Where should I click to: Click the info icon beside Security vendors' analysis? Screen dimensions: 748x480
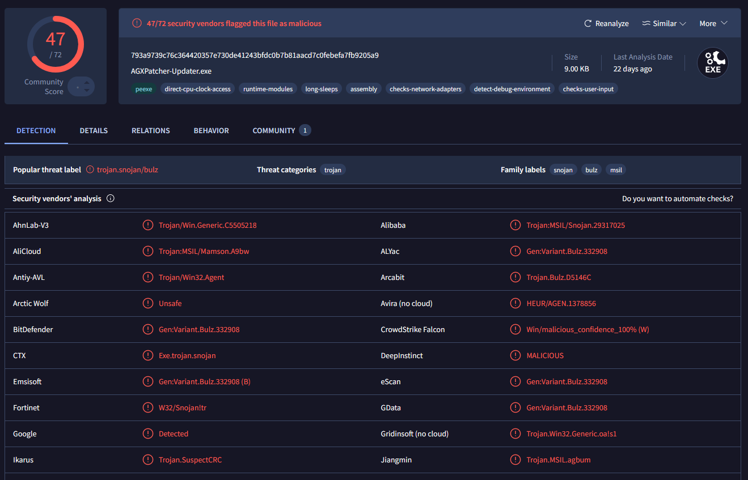pos(111,198)
